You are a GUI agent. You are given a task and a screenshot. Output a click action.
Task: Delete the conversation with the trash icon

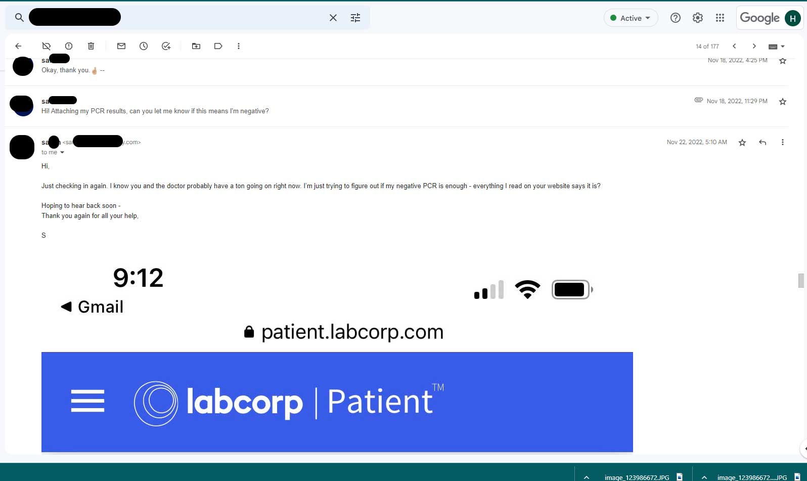pyautogui.click(x=91, y=46)
